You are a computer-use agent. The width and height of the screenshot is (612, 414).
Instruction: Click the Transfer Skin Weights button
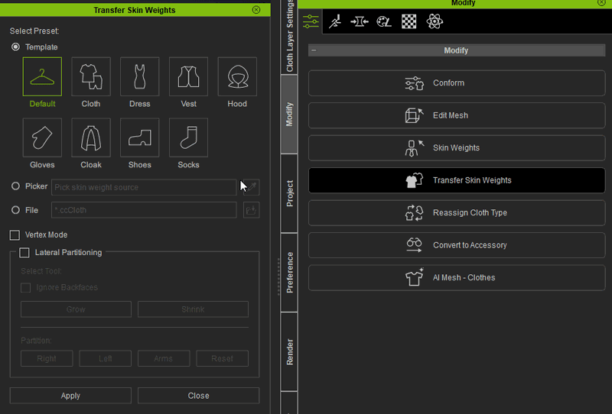click(457, 180)
